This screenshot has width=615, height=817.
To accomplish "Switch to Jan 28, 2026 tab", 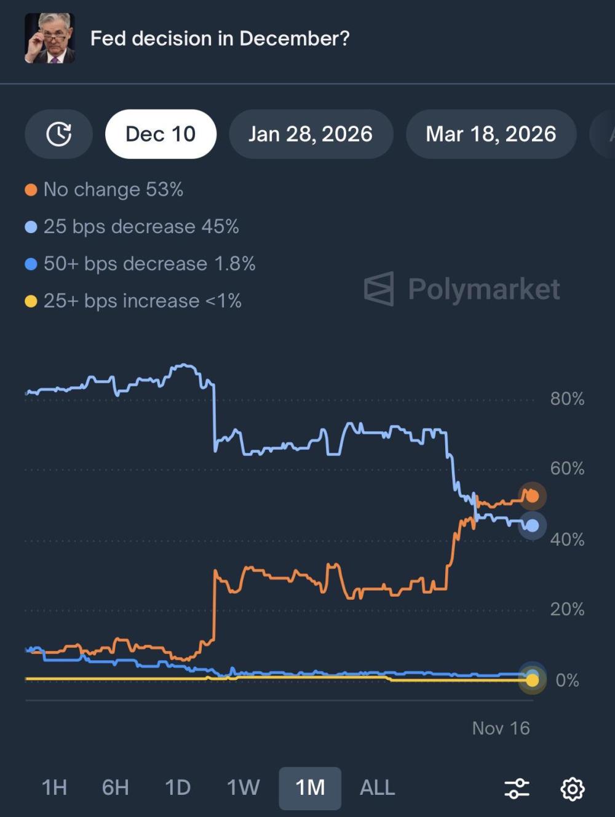I will 311,134.
